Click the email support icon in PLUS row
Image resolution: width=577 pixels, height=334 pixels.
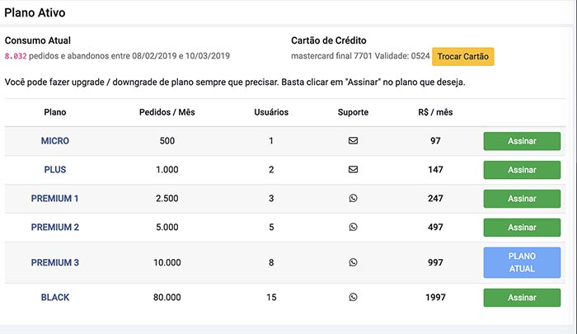(x=353, y=169)
